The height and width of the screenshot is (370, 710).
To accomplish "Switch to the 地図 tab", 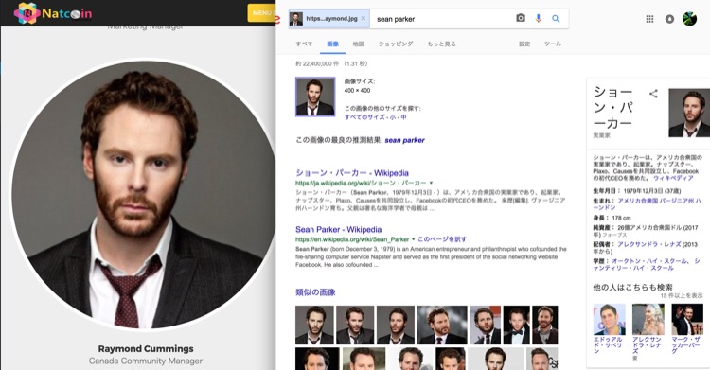I will tap(359, 44).
